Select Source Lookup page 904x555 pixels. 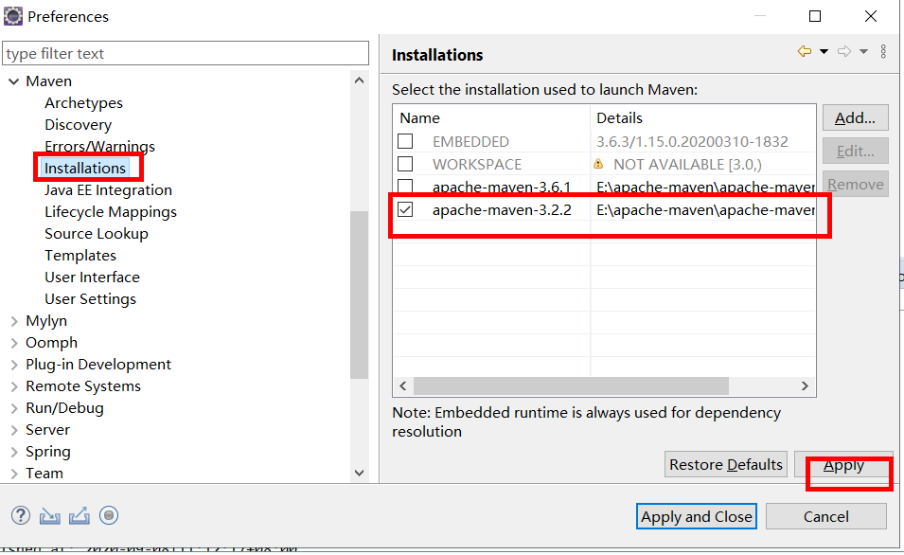97,234
